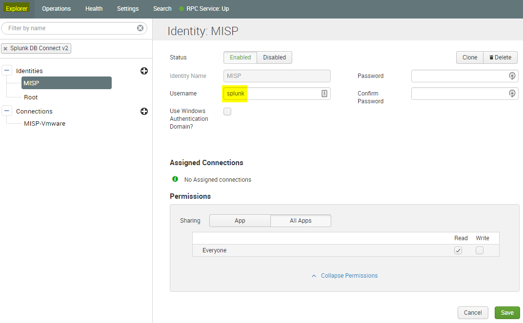This screenshot has width=523, height=323.
Task: Open the Settings tab
Action: 128,9
